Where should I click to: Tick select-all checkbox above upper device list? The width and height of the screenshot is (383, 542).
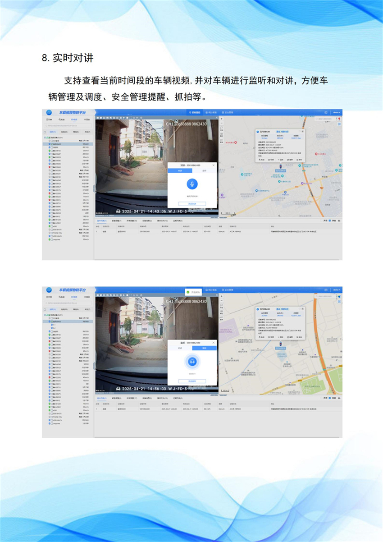point(45,132)
